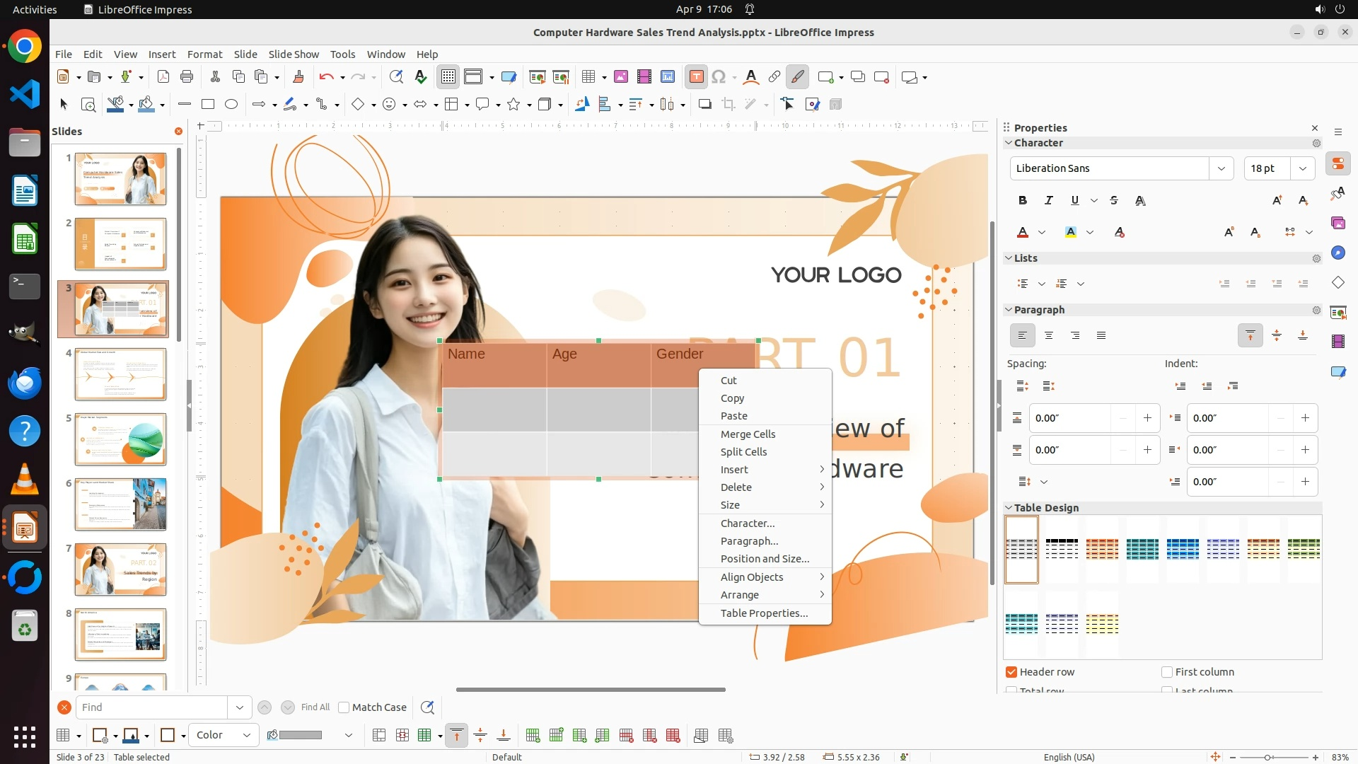Choose Merge Cells from context menu
The image size is (1358, 764).
click(x=748, y=434)
